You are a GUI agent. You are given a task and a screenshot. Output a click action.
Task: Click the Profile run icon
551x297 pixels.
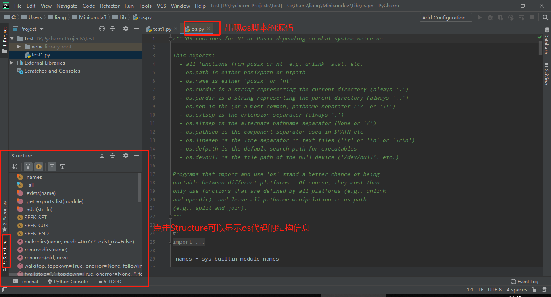point(511,17)
